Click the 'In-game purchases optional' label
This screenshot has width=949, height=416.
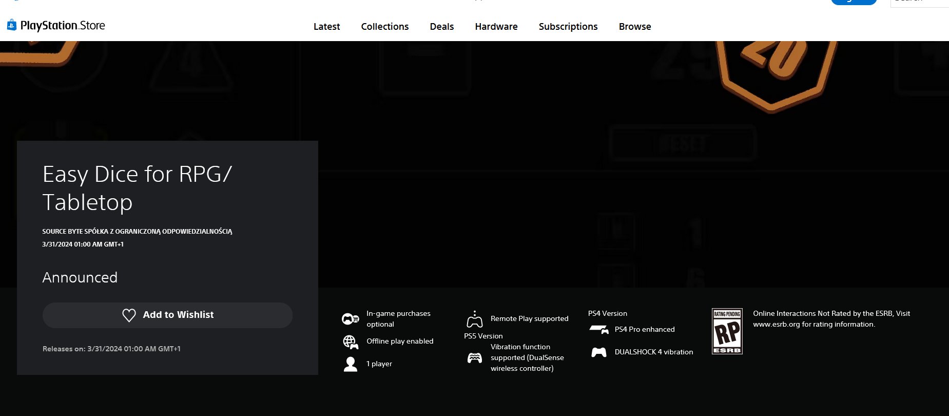[x=398, y=319]
